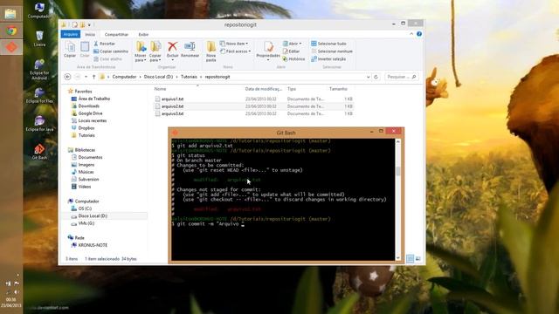
Task: Click the Git Bash scrollbar up arrow
Action: pyautogui.click(x=398, y=141)
